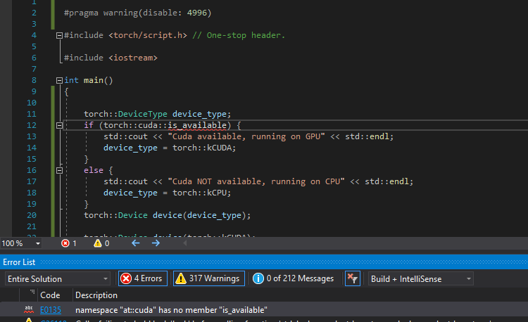Click line number 20 in the gutter
This screenshot has height=322, width=528.
[31, 215]
